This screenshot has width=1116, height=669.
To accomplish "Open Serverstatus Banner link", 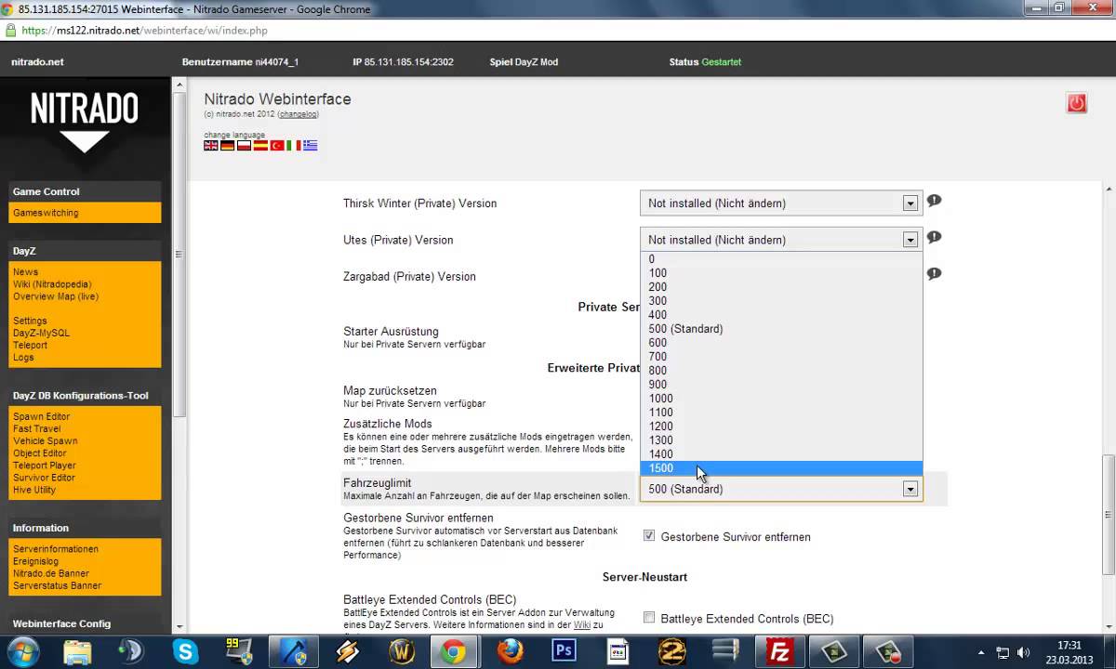I will click(x=57, y=585).
